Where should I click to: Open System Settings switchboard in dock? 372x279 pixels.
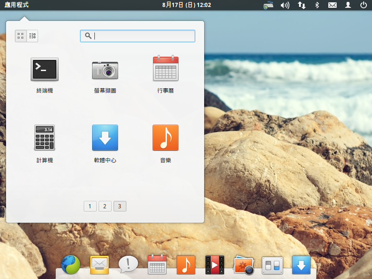pos(272,265)
